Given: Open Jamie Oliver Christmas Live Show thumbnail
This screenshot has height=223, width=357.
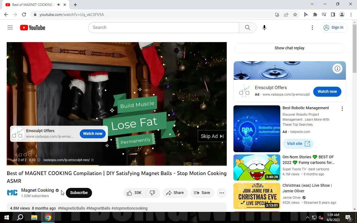Looking at the screenshot, I should pyautogui.click(x=257, y=196).
